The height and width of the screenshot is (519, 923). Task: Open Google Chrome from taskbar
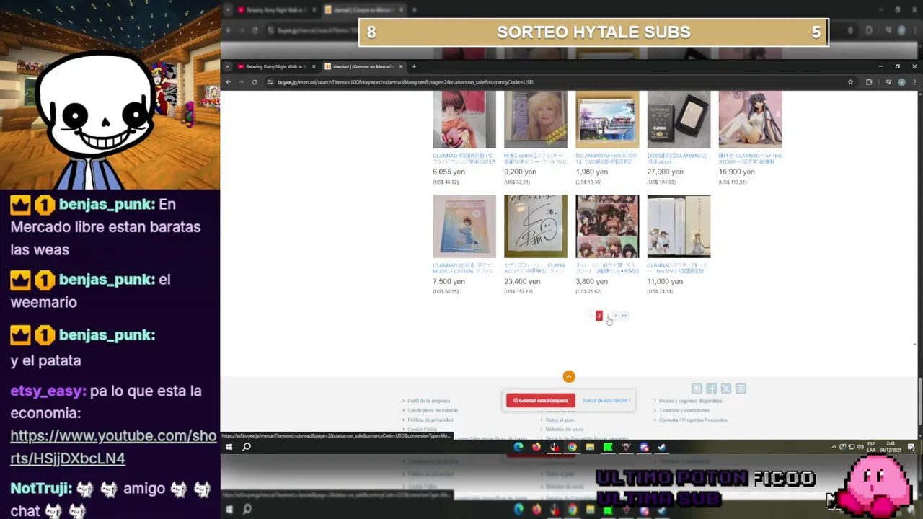pos(572,447)
